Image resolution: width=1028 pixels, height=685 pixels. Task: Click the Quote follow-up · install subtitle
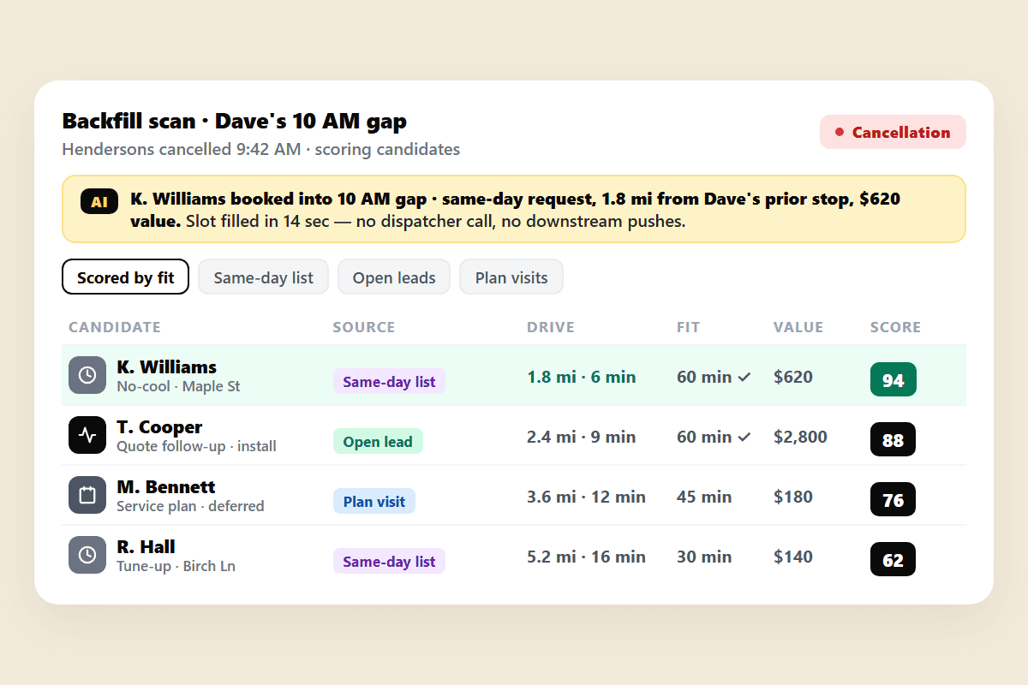tap(196, 446)
